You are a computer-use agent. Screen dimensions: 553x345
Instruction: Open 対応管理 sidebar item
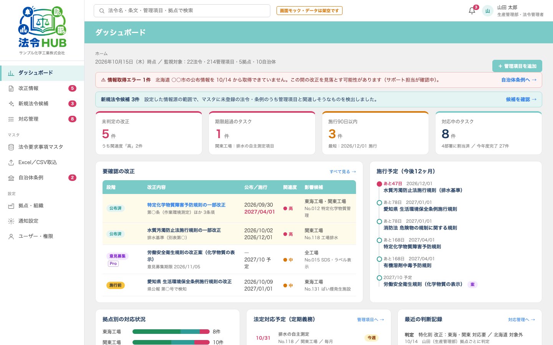42,119
